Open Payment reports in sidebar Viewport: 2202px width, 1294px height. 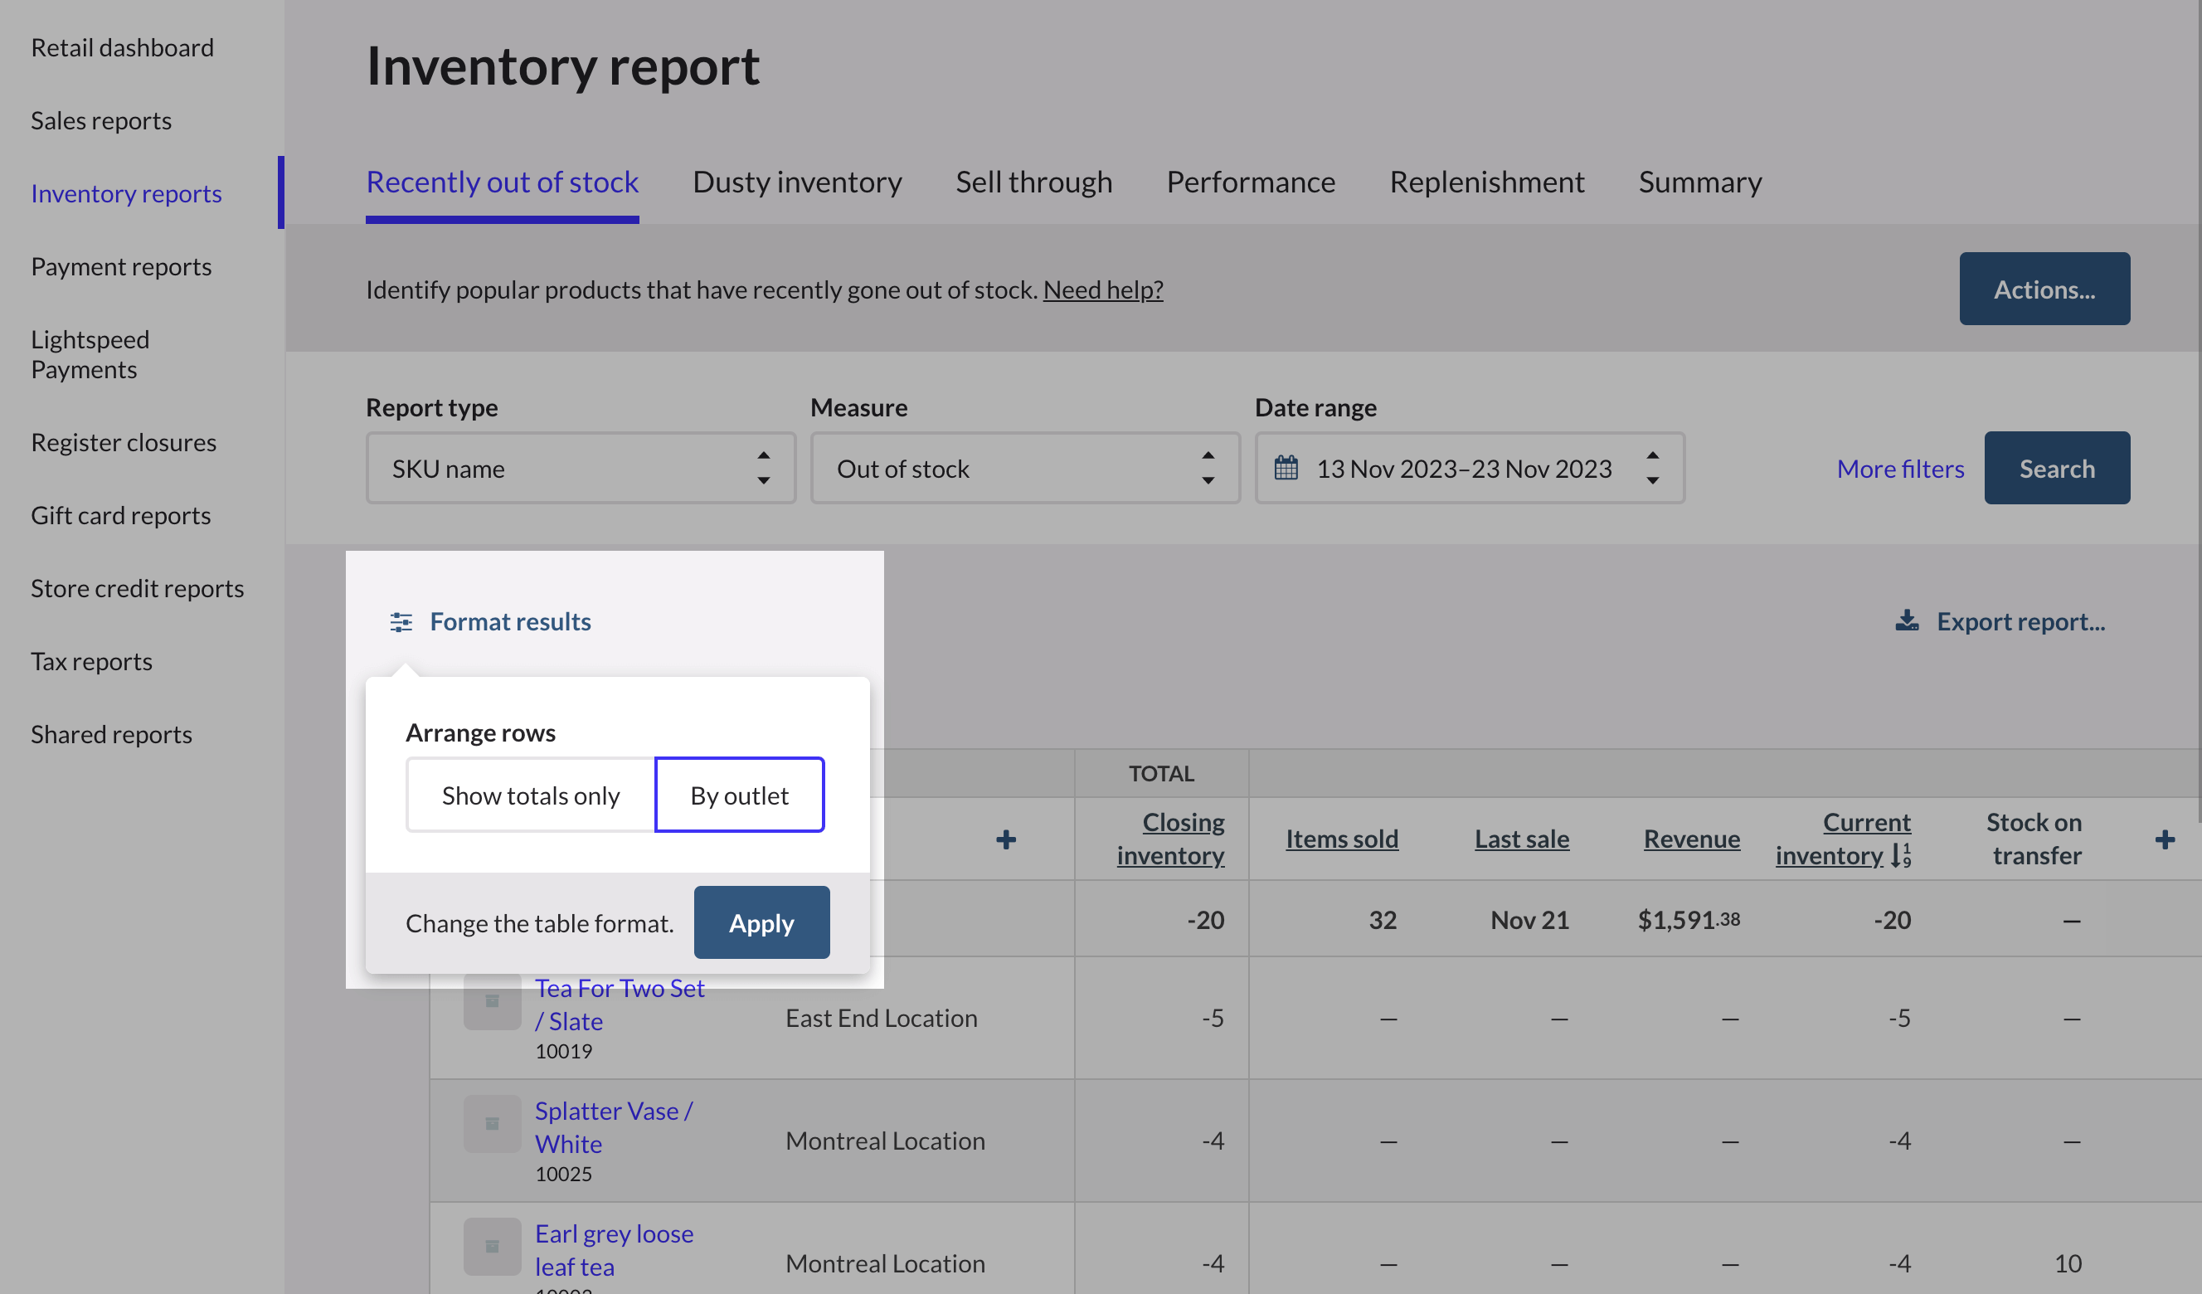(x=121, y=265)
